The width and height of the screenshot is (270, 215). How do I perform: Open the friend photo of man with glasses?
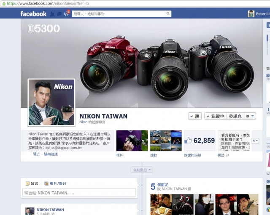point(226,204)
